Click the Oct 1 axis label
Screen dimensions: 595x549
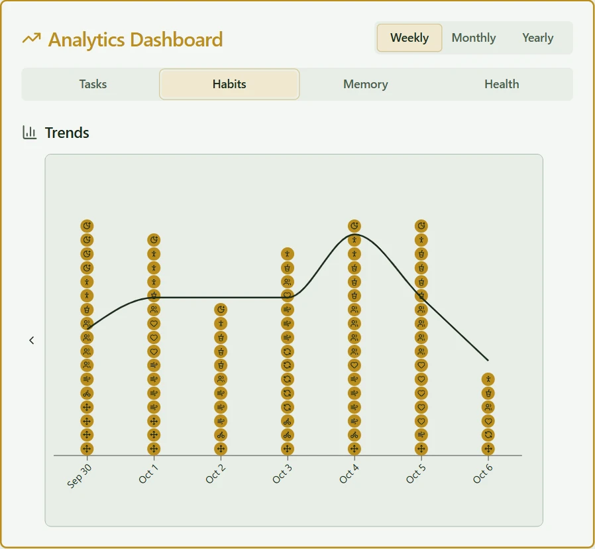point(148,474)
